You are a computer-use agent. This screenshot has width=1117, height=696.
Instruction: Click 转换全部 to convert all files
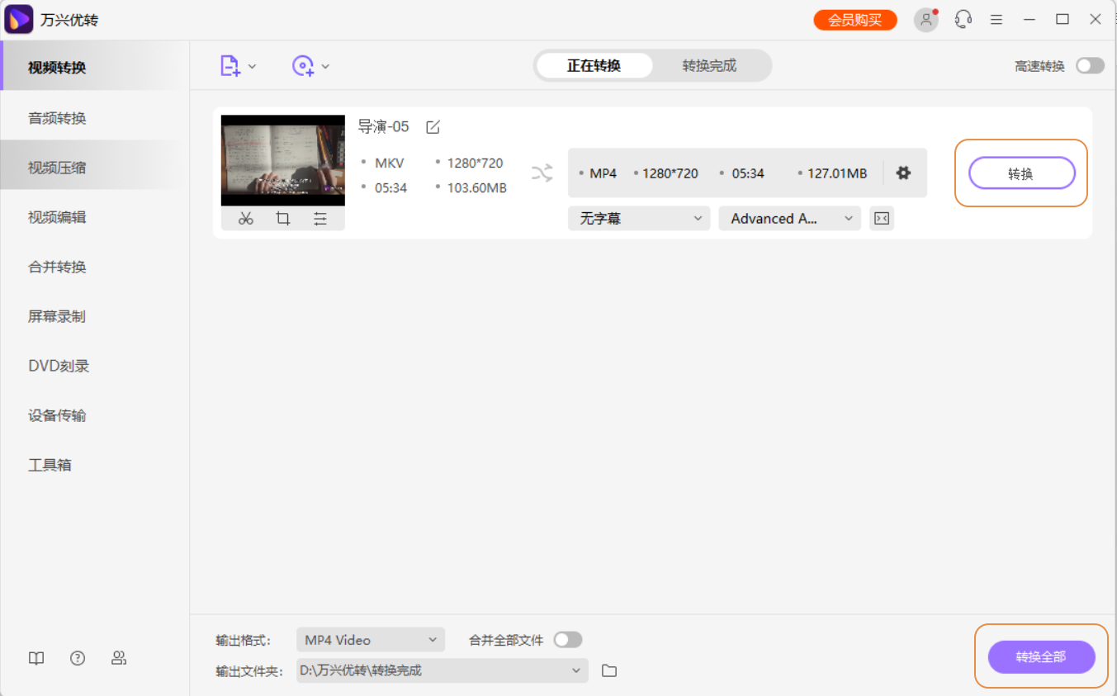pos(1041,656)
